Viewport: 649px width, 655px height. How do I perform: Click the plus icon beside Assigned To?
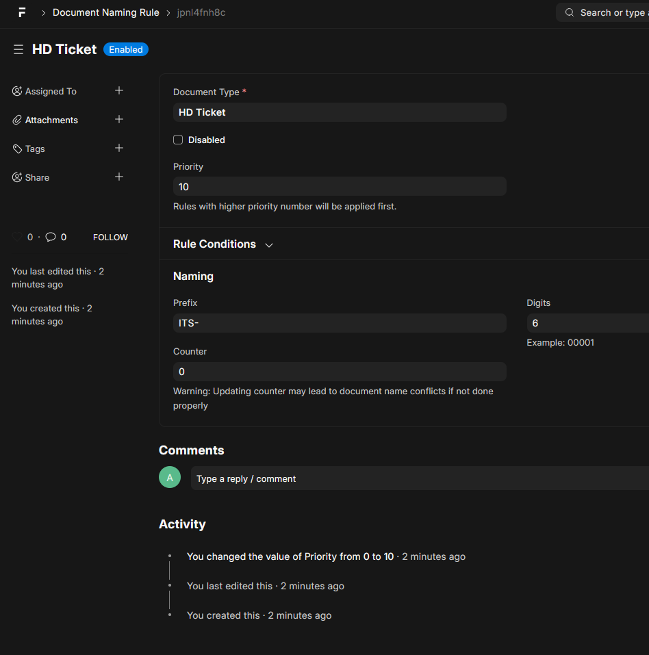[119, 90]
